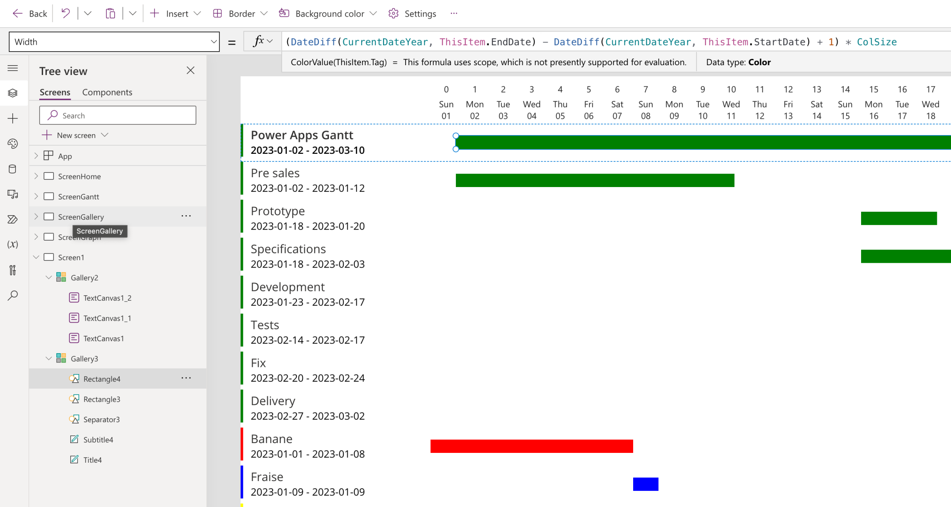Select TextCanvas1_1 in the tree
Screen dimensions: 951x507
point(107,318)
